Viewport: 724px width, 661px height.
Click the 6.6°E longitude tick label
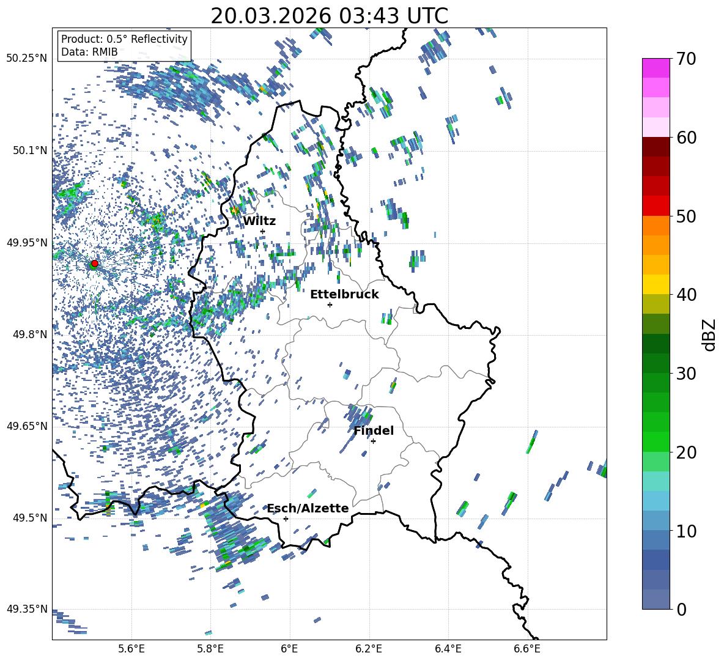coord(527,648)
